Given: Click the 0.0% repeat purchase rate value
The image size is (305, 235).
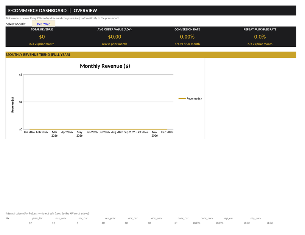Looking at the screenshot, I should point(260,37).
